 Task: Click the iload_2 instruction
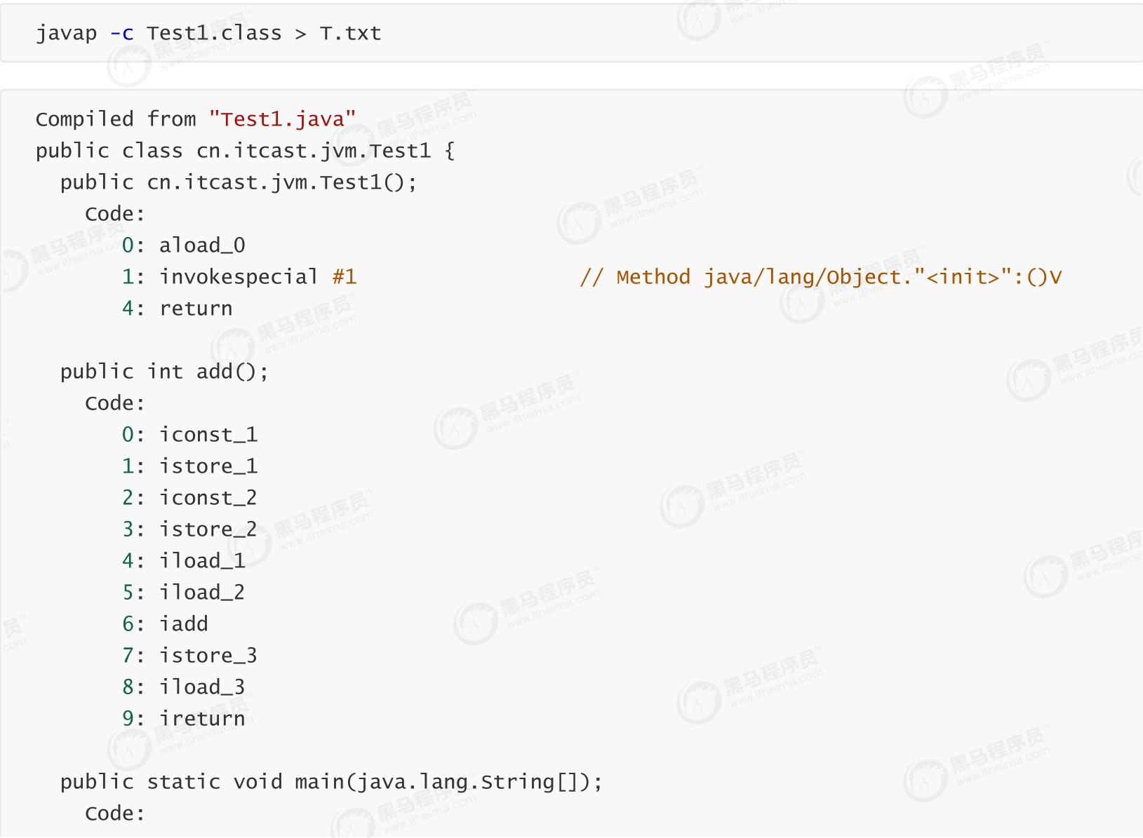[x=202, y=593]
